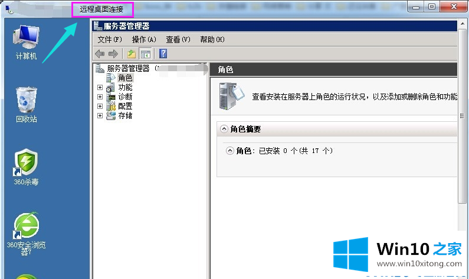This screenshot has width=469, height=279.
Task: Launch 360杀毒 from the desktop
Action: pos(26,167)
